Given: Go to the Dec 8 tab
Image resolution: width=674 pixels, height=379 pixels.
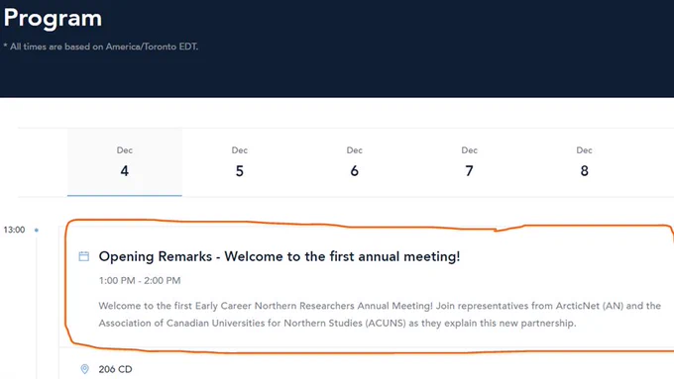Looking at the screenshot, I should pyautogui.click(x=584, y=162).
